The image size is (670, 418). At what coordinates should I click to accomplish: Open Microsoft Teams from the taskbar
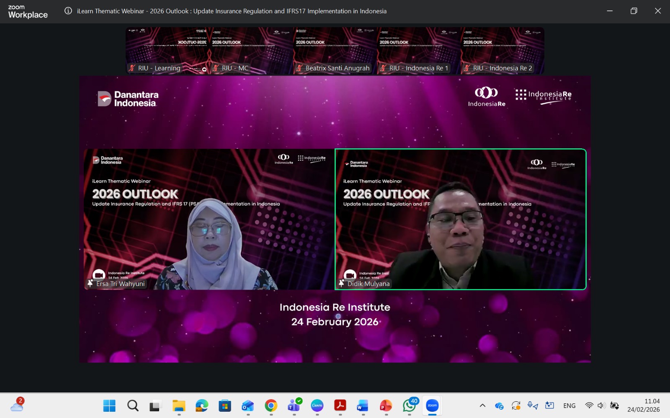click(294, 405)
